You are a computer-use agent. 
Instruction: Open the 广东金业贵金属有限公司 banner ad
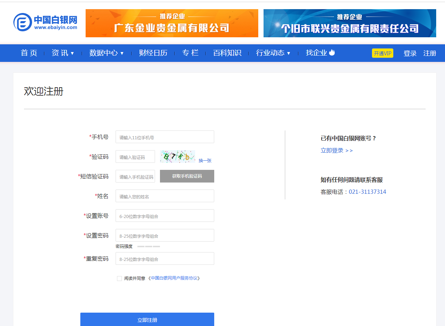(x=172, y=23)
